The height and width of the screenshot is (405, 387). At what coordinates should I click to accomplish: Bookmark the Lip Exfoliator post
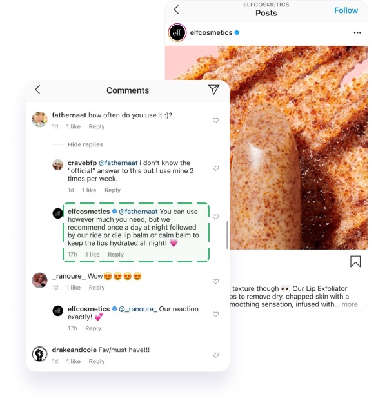click(x=355, y=261)
